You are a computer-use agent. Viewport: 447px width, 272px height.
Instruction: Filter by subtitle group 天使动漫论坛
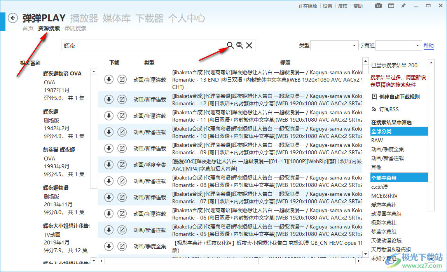pos(399,241)
